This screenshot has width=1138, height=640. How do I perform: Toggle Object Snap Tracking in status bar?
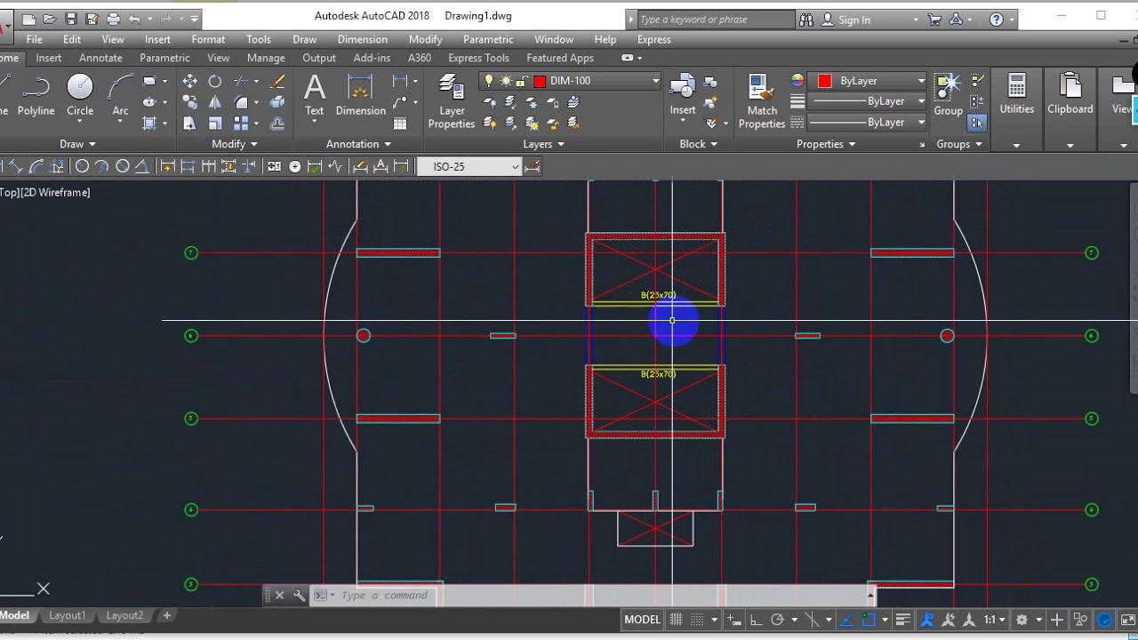[846, 620]
